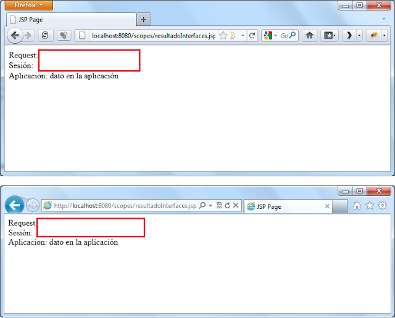Click the Internet Explorer back button

click(x=15, y=205)
